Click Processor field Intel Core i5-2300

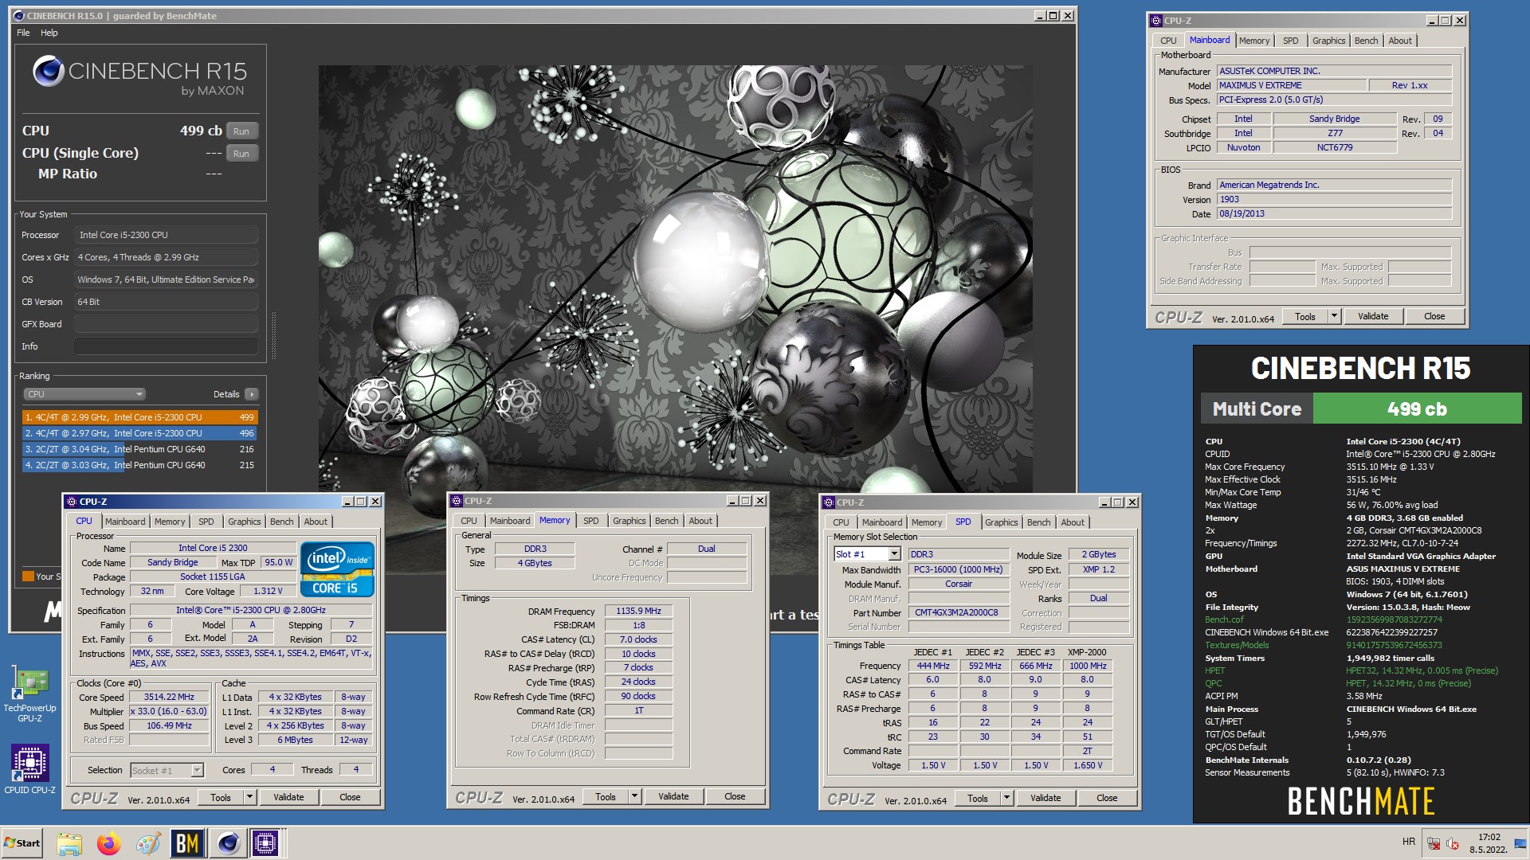(x=166, y=235)
